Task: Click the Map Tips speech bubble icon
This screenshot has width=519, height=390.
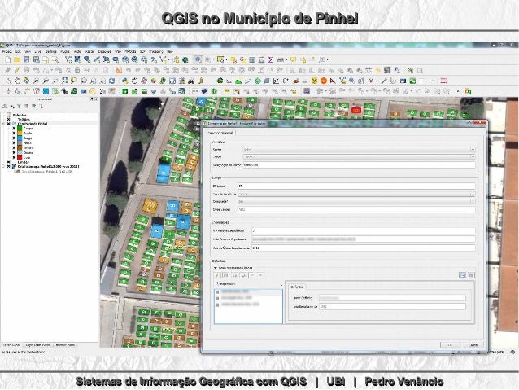Action: [x=294, y=59]
